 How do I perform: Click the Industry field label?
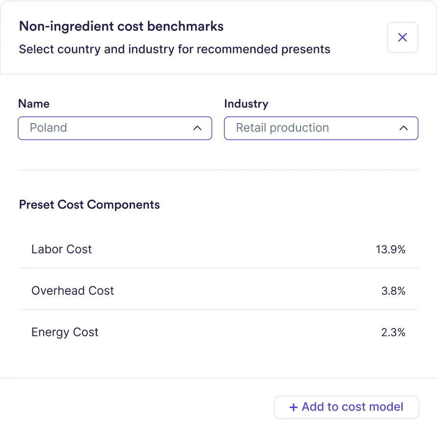(246, 104)
